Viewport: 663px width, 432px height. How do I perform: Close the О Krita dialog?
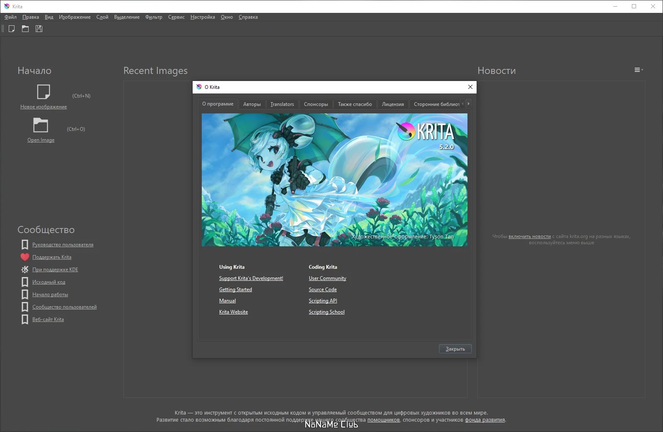coord(470,87)
